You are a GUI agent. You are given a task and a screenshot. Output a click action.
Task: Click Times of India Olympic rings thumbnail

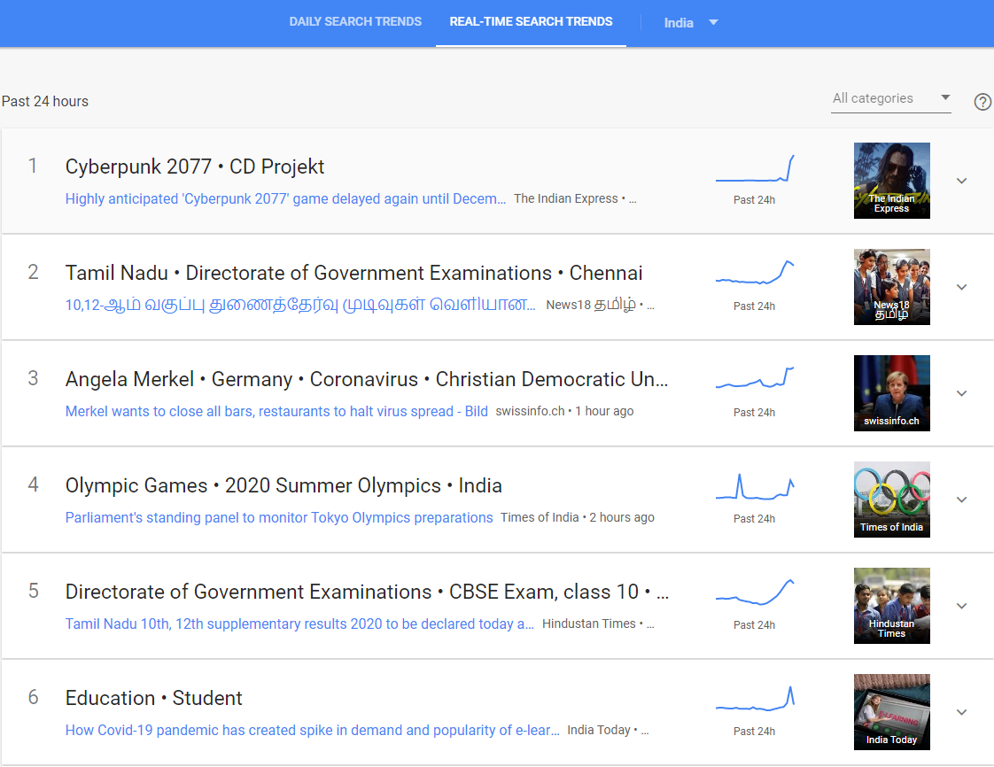click(x=892, y=500)
